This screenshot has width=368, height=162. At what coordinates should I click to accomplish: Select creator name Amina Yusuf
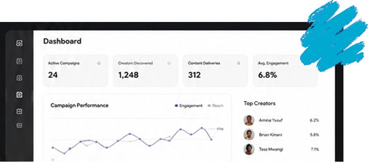tap(271, 120)
